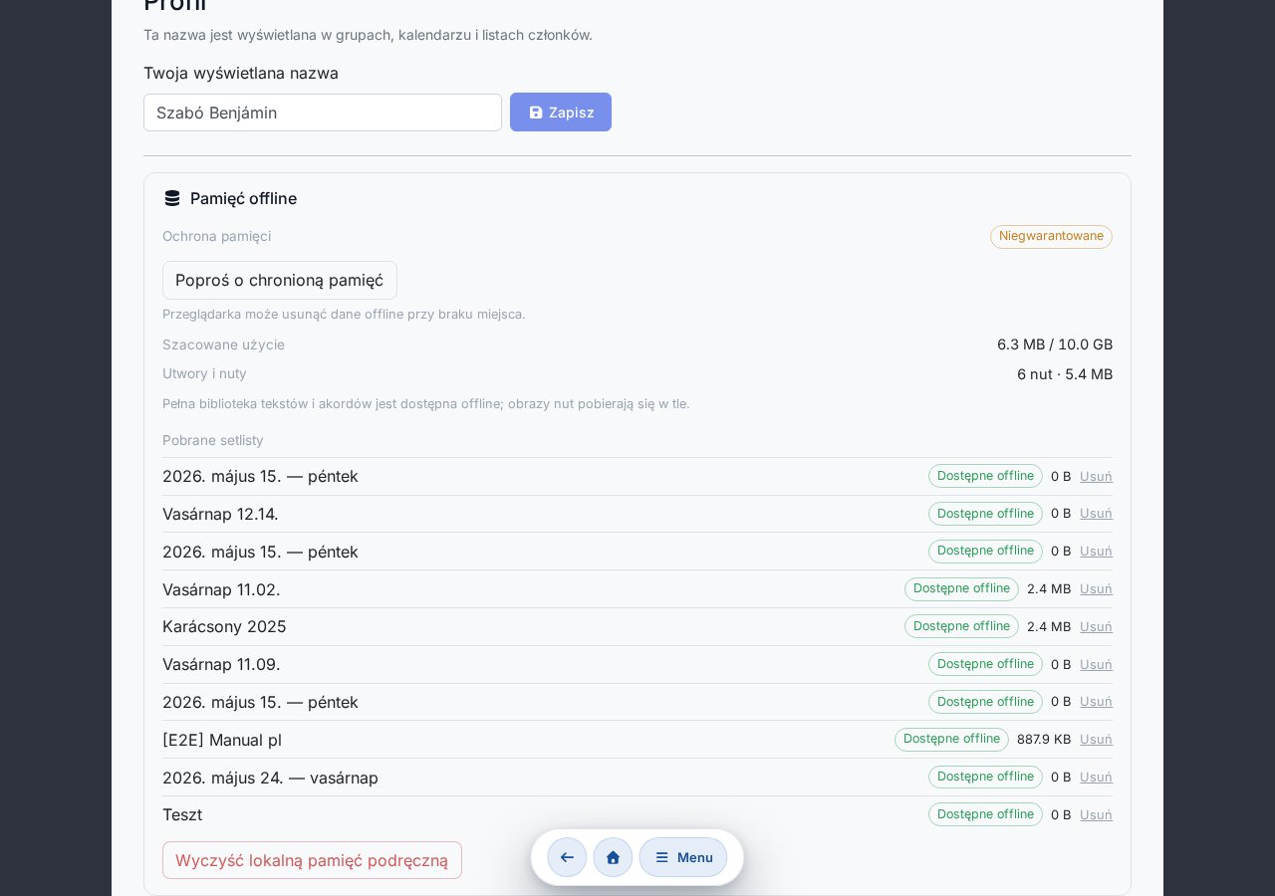The image size is (1275, 896).
Task: Click the Pobrane setlisty label
Action: (x=213, y=440)
